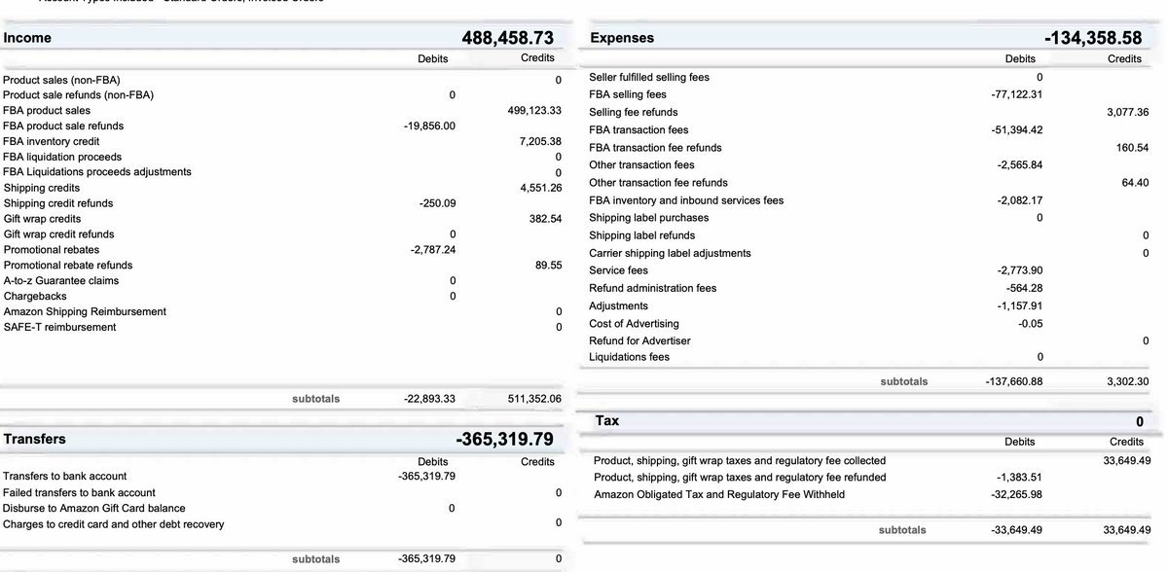Select the Transfers section heading
The height and width of the screenshot is (572, 1168).
click(34, 439)
